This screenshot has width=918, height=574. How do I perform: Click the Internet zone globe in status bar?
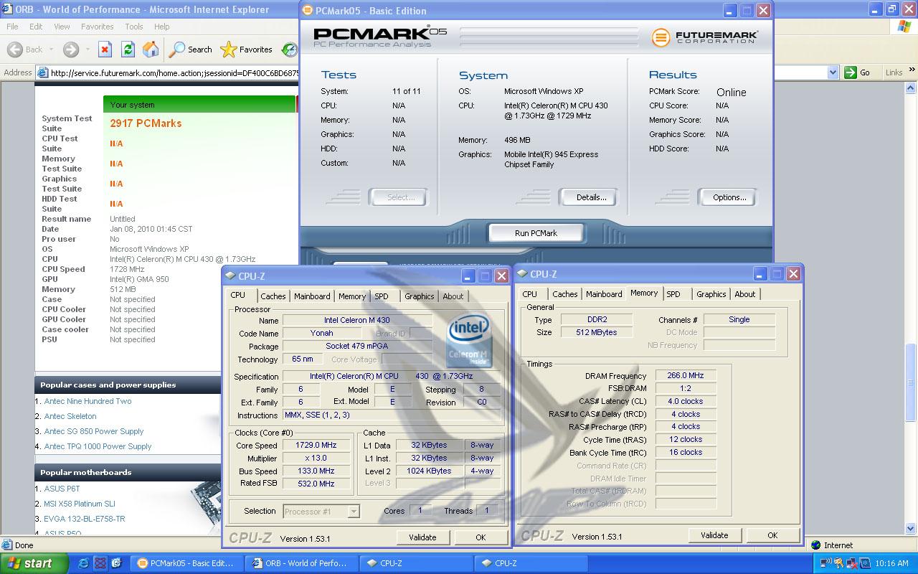tap(816, 545)
